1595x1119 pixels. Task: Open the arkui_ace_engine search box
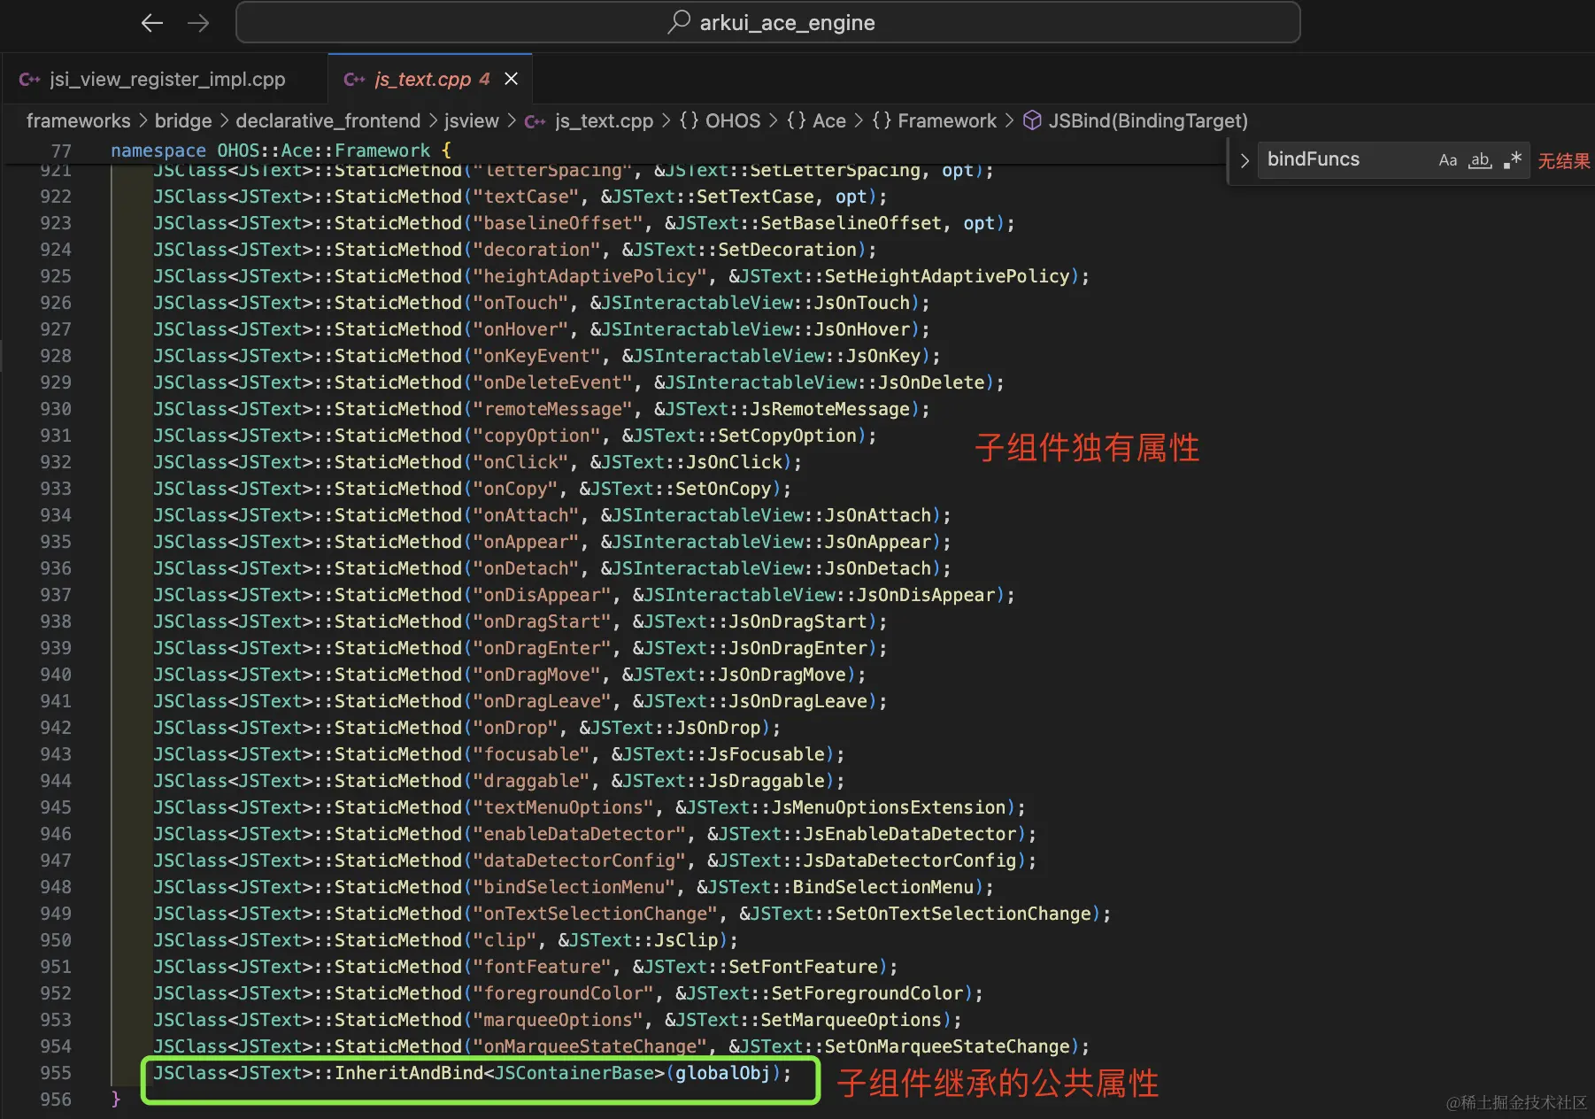(x=767, y=23)
